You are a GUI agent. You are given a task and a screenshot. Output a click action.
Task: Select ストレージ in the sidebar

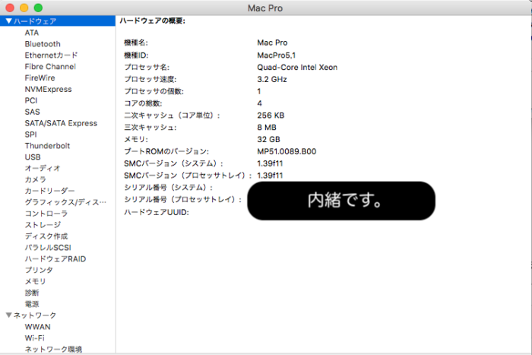[x=42, y=225]
